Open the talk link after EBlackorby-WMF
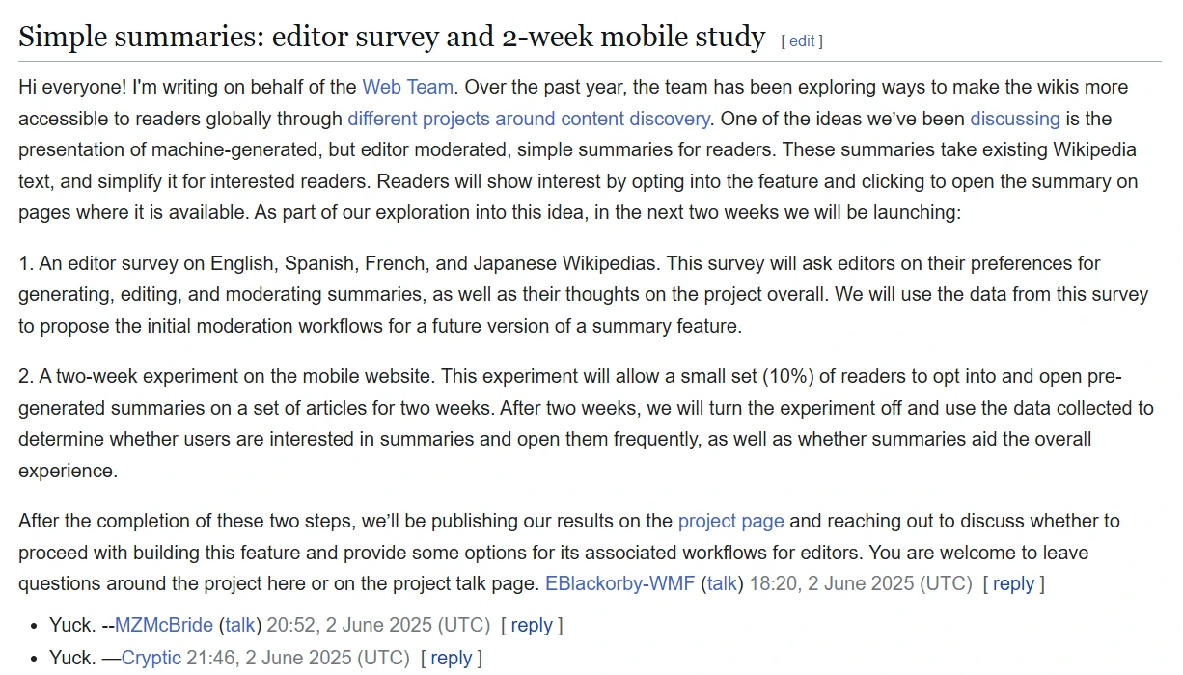 point(722,583)
